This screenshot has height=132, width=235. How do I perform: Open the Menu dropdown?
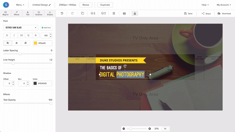(20, 5)
